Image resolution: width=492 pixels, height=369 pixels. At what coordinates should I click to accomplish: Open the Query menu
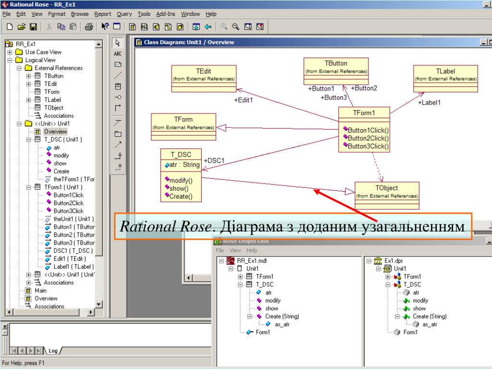[124, 14]
